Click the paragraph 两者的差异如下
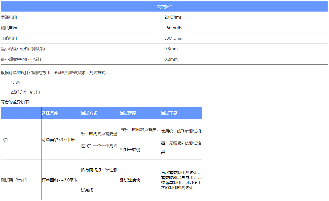329x201 pixels. 15,102
